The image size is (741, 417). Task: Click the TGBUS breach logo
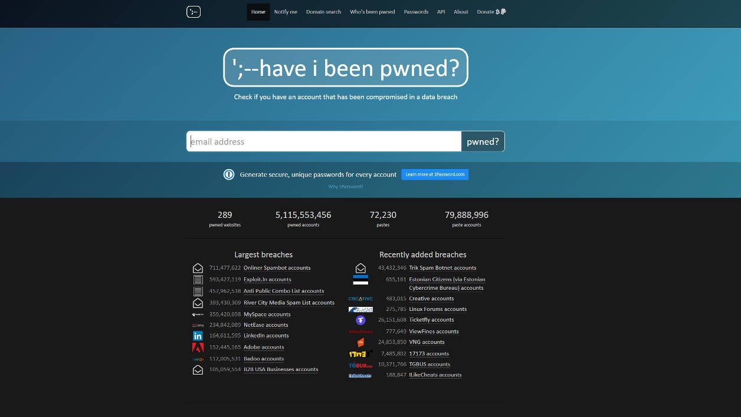tap(360, 365)
